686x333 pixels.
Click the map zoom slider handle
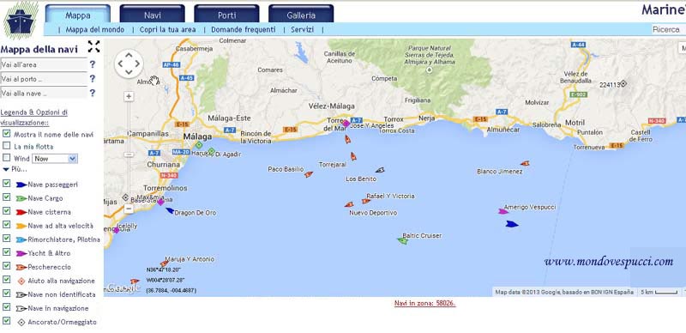tap(129, 154)
